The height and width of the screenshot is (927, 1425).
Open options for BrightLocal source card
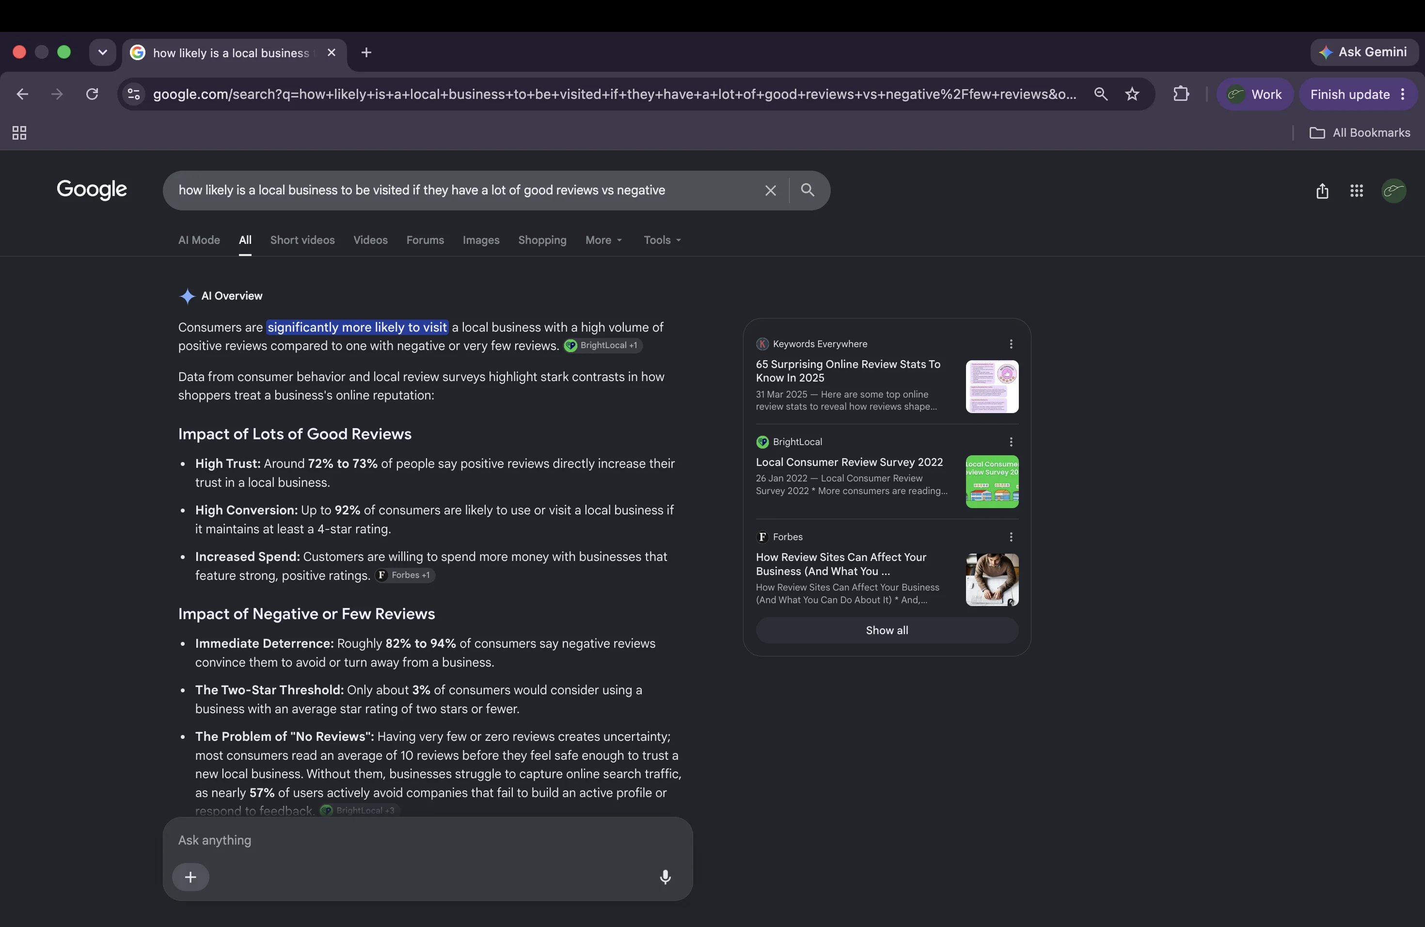(x=1011, y=442)
